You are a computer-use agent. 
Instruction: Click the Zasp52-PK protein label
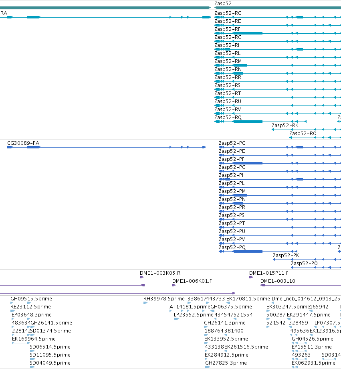pyautogui.click(x=286, y=255)
